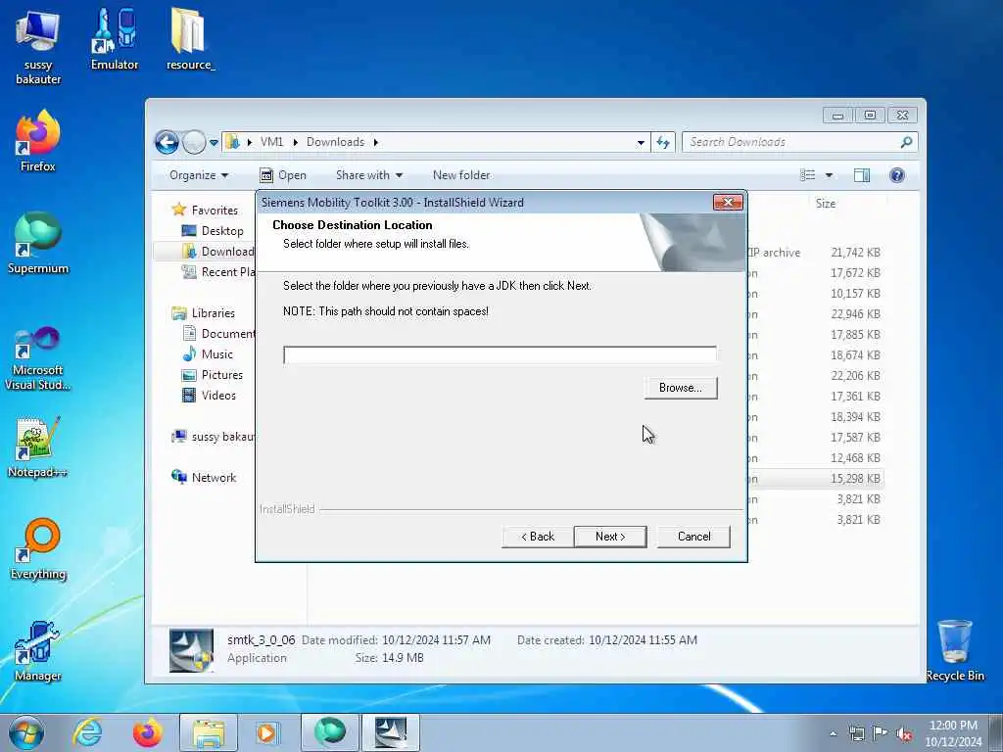Open the Share with dropdown
The height and width of the screenshot is (752, 1003).
[369, 175]
